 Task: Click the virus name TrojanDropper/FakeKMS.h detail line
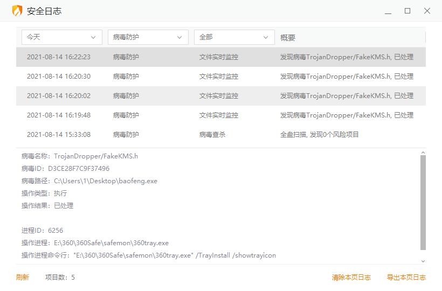pyautogui.click(x=80, y=156)
